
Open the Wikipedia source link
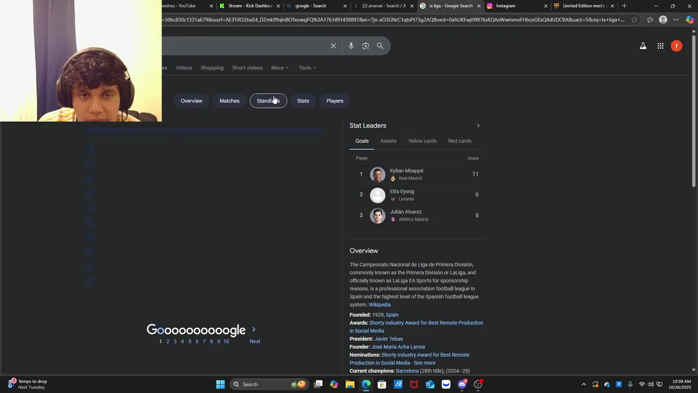[380, 305]
